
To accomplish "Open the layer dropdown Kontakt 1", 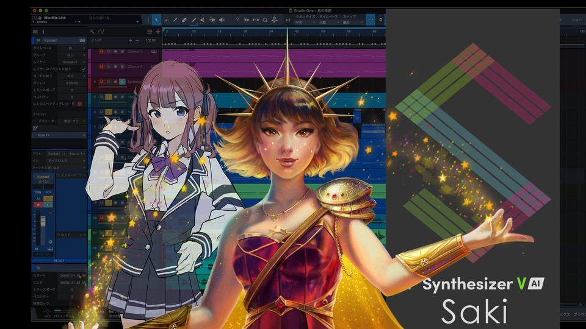I will point(72,62).
